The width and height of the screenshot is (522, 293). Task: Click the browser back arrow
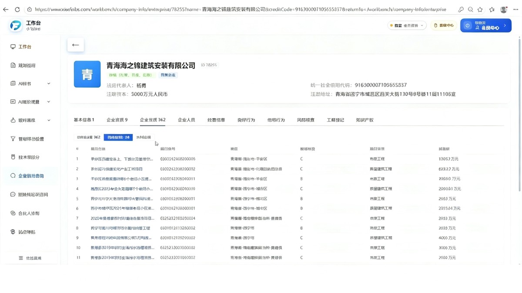pyautogui.click(x=6, y=9)
